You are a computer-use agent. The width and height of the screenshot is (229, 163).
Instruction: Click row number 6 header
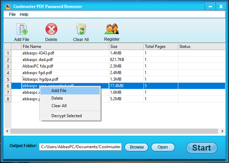pyautogui.click(x=8, y=86)
